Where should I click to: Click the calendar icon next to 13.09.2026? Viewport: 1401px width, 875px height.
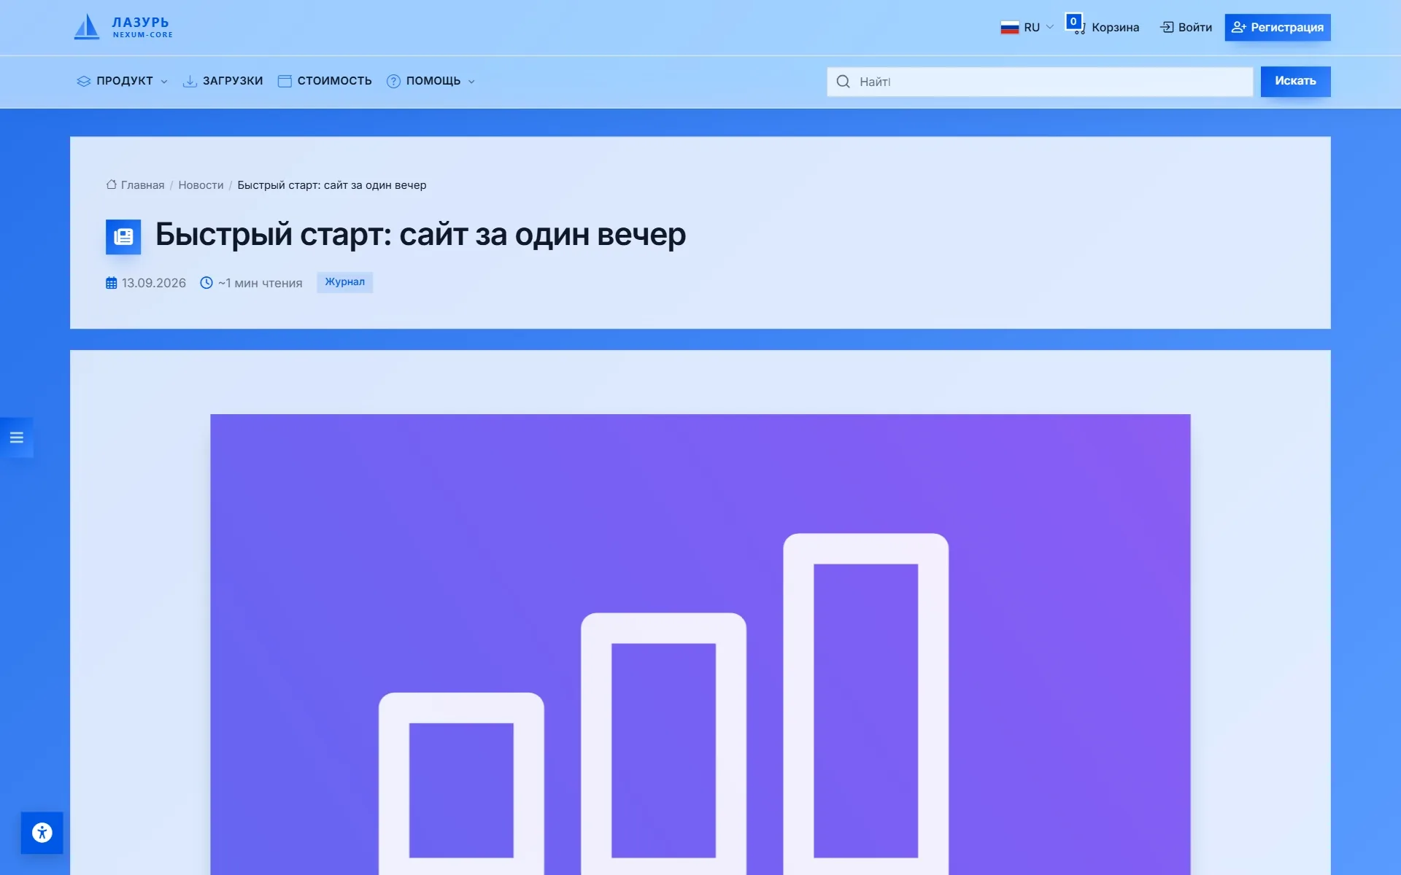point(111,283)
